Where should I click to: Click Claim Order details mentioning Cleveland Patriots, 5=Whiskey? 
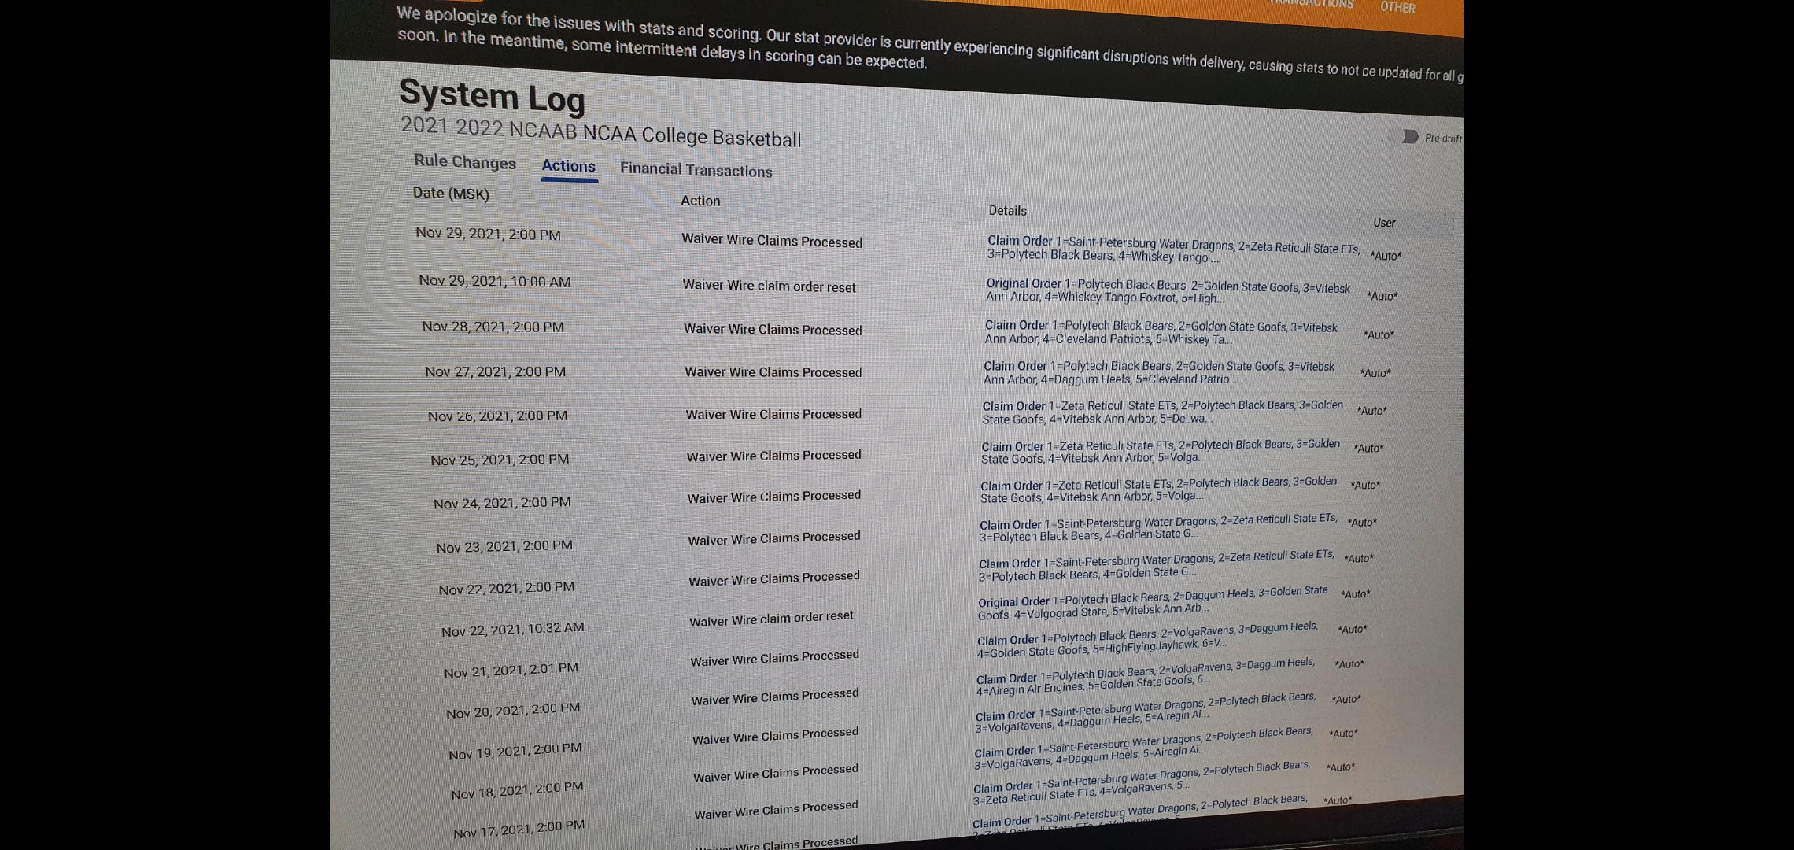(x=1161, y=332)
